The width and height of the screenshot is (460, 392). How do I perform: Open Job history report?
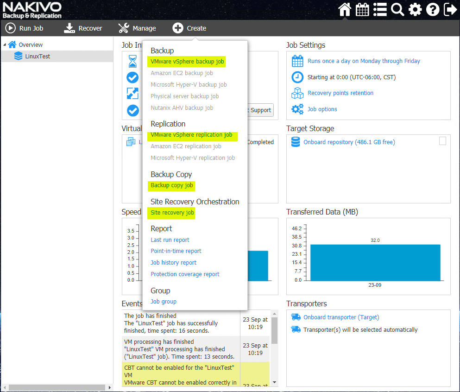173,263
